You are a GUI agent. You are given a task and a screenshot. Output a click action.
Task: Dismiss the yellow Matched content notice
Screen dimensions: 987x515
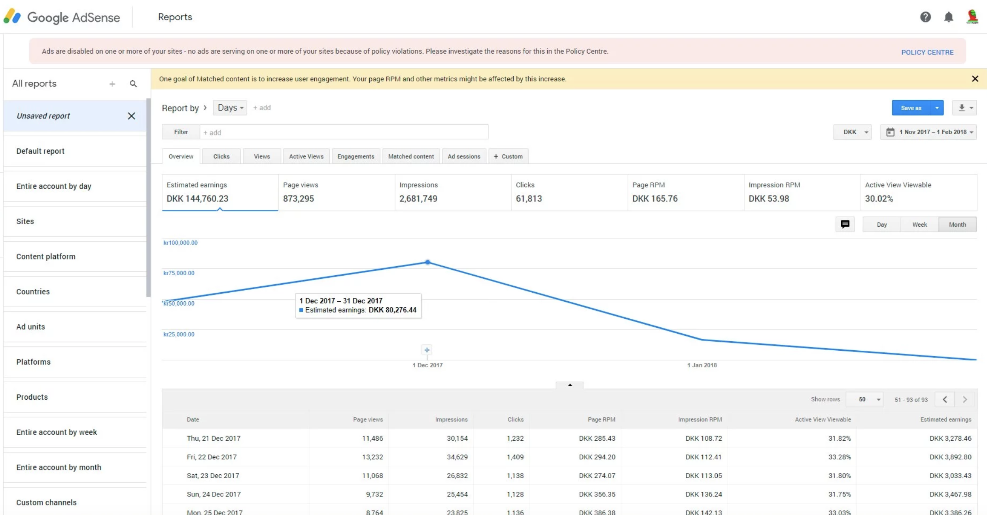[975, 79]
